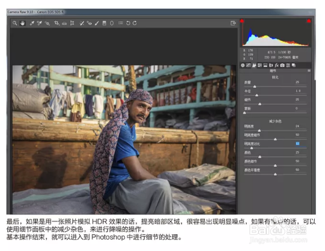Click the 减少杂色 section heading
This screenshot has height=251, width=325.
(x=275, y=121)
